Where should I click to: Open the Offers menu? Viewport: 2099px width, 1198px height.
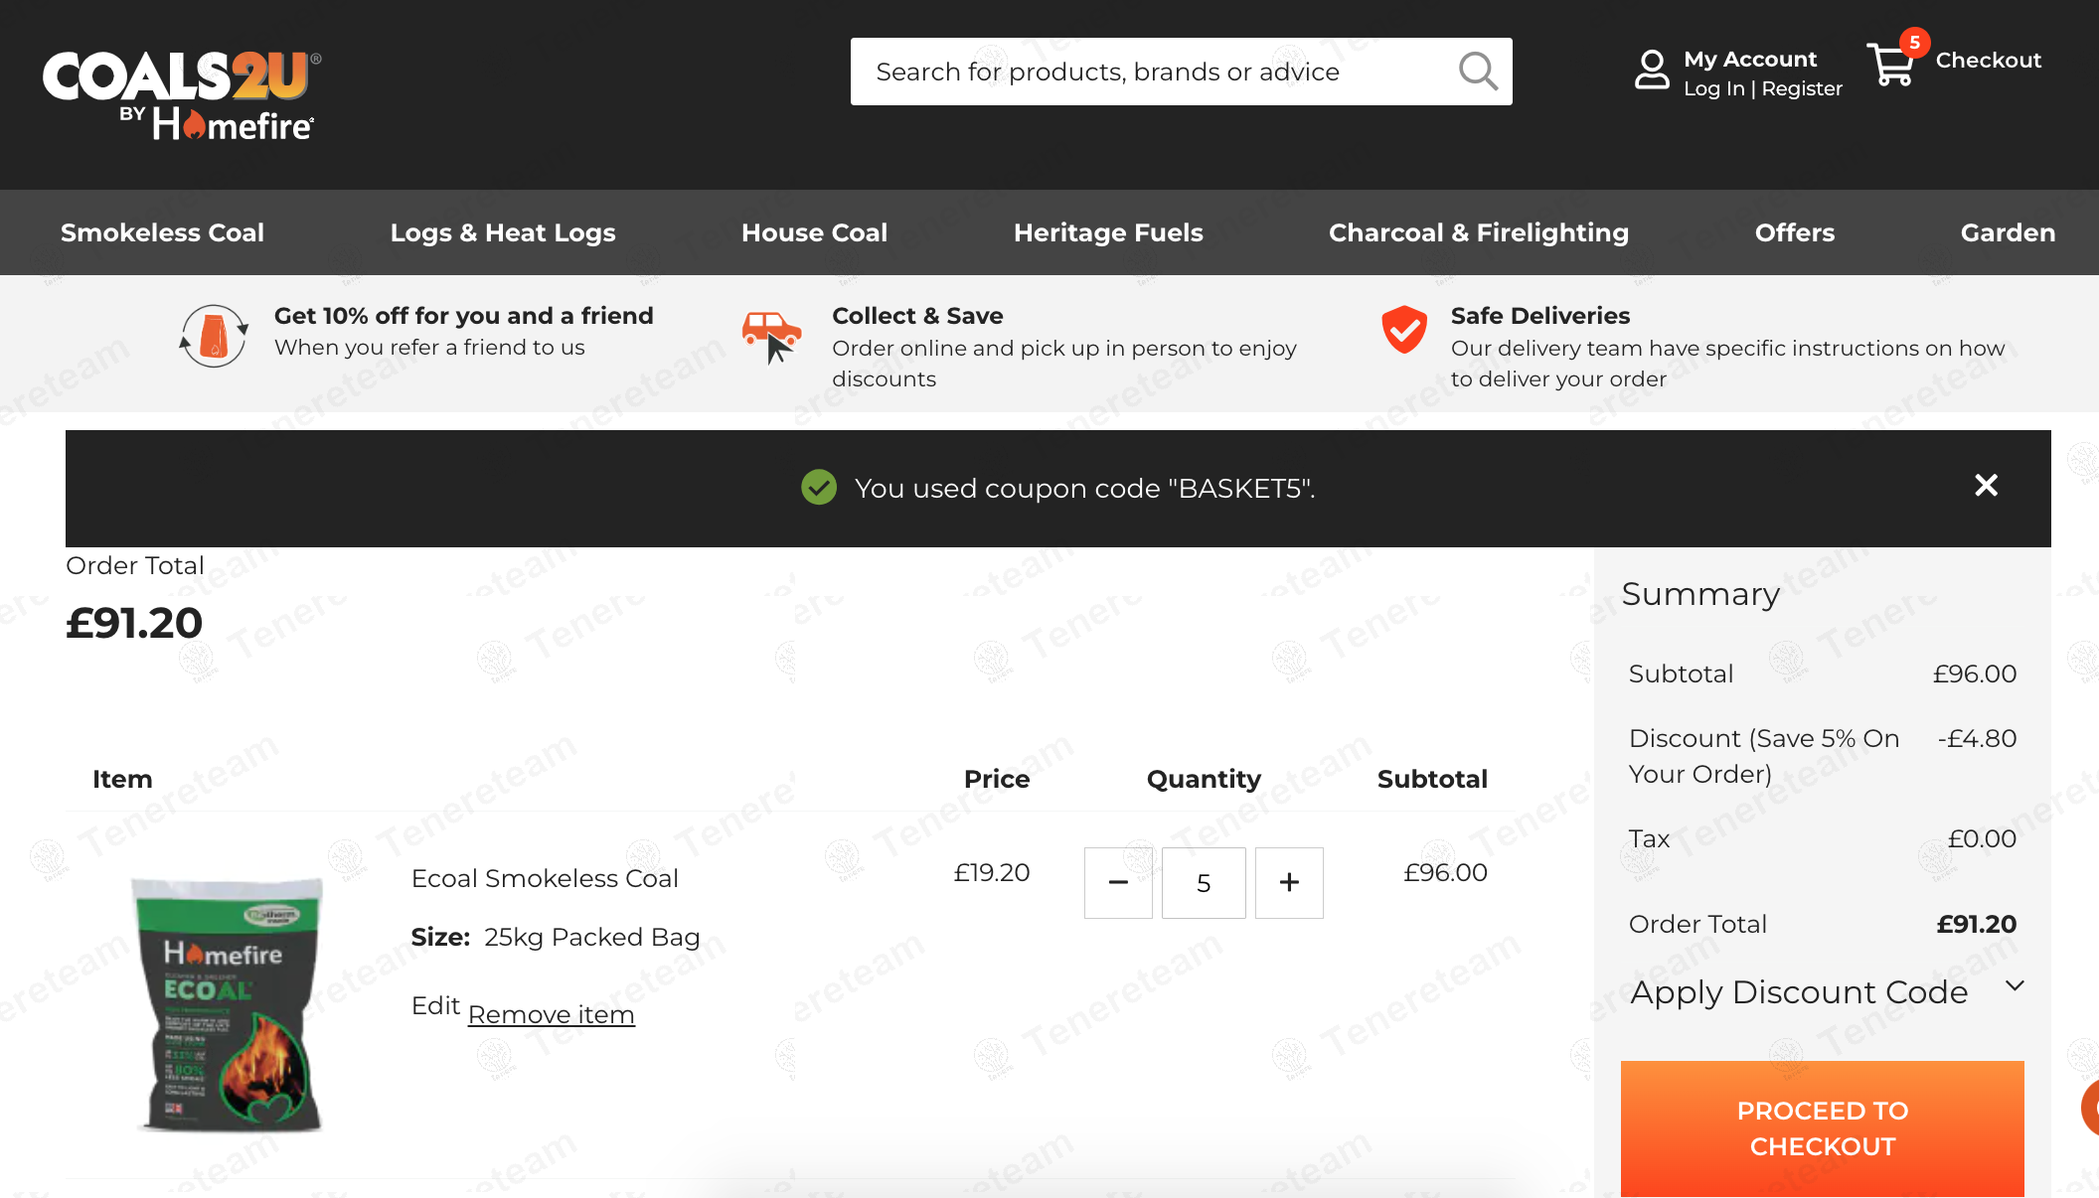[x=1795, y=232]
